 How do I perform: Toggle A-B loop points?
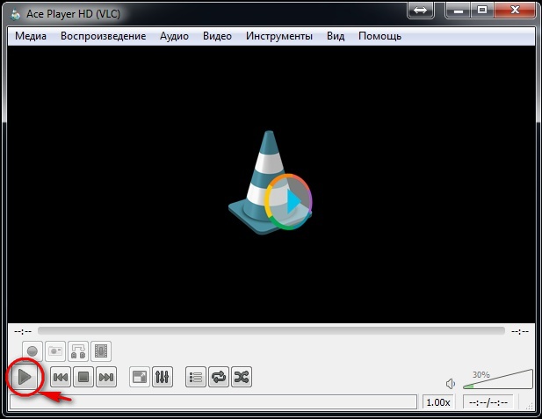point(78,351)
